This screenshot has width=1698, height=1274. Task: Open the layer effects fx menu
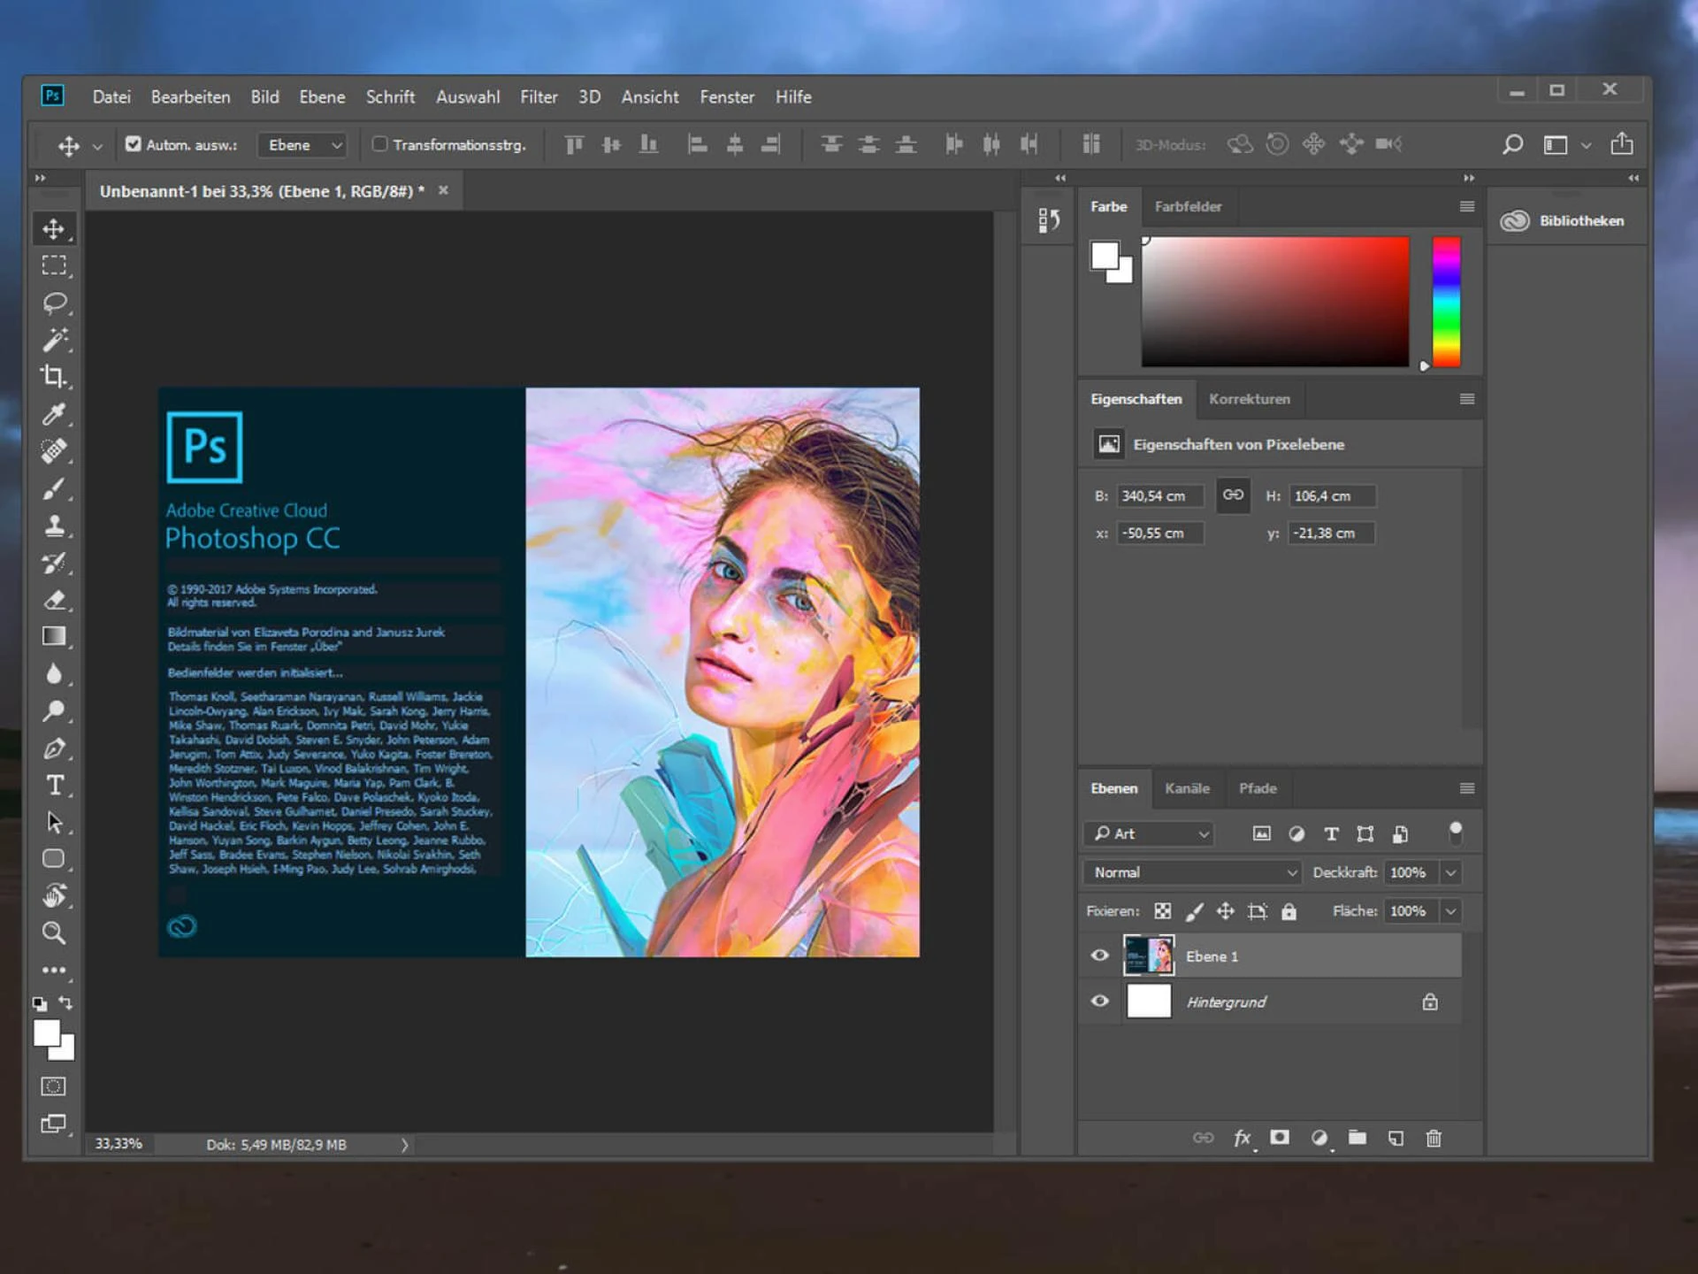(1242, 1139)
